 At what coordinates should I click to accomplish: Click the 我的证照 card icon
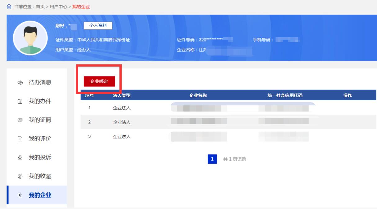point(19,120)
